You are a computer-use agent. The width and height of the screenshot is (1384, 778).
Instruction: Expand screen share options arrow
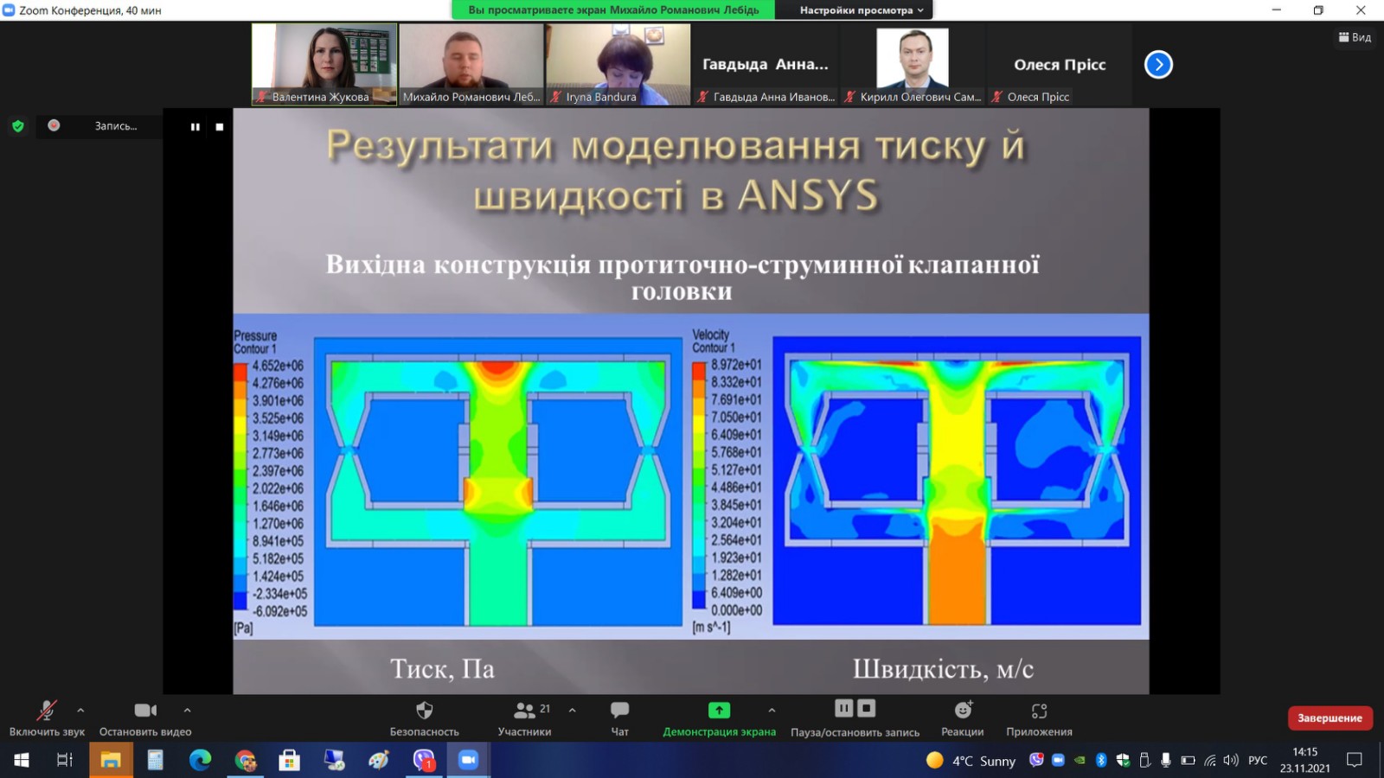point(772,711)
